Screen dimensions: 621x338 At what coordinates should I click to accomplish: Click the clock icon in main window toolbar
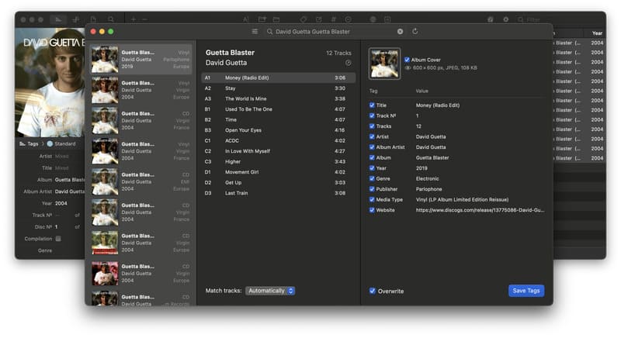(x=348, y=19)
